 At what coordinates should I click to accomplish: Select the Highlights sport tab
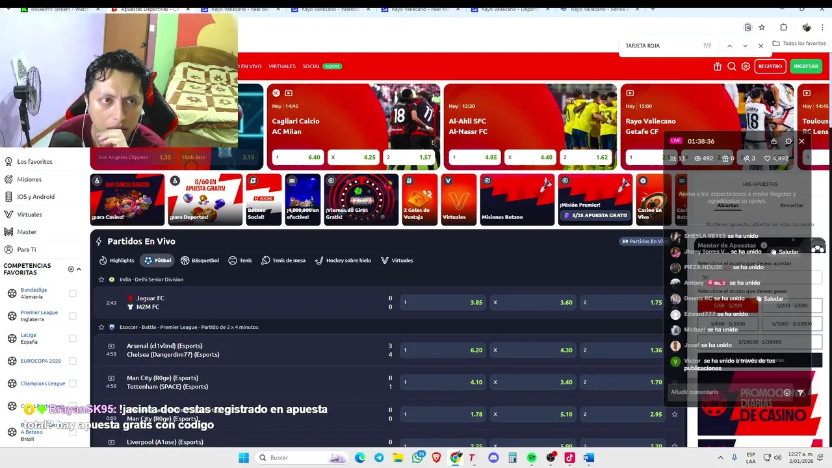116,261
